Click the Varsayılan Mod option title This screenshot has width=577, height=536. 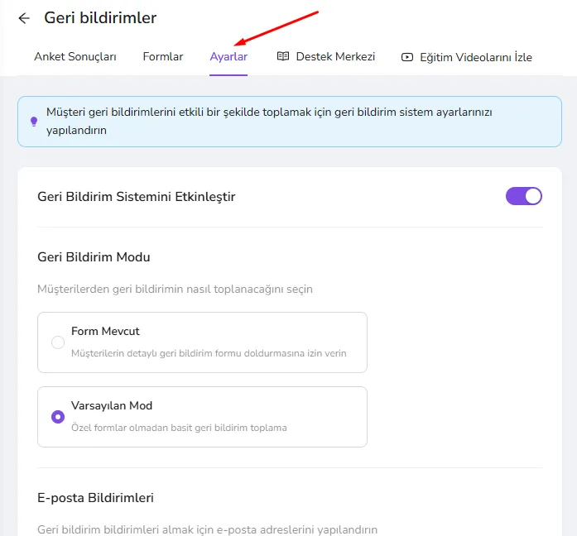pos(112,405)
